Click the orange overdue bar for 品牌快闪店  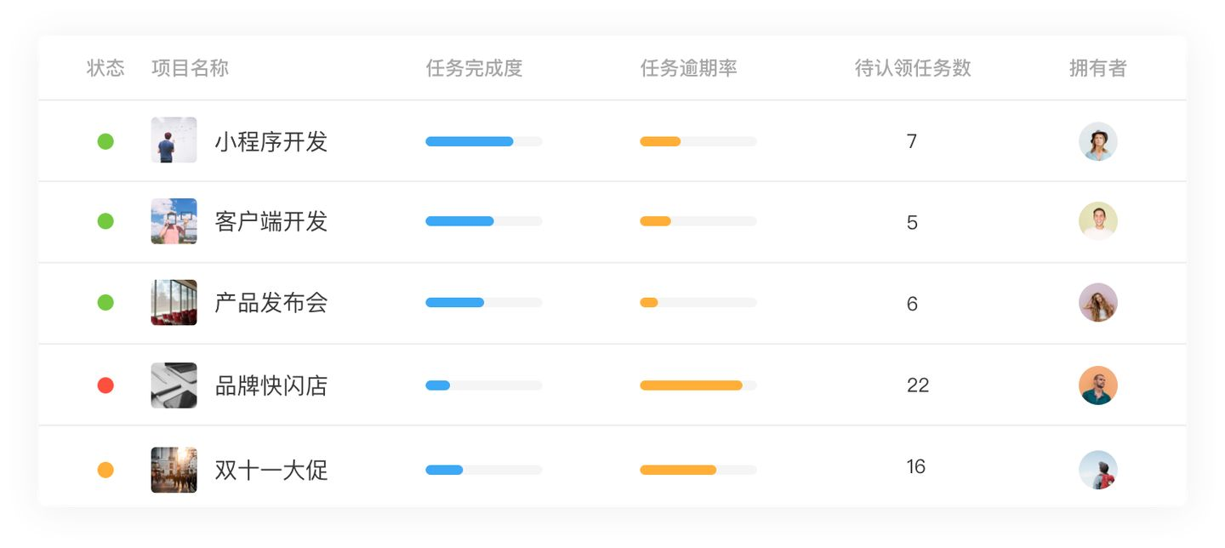click(691, 385)
